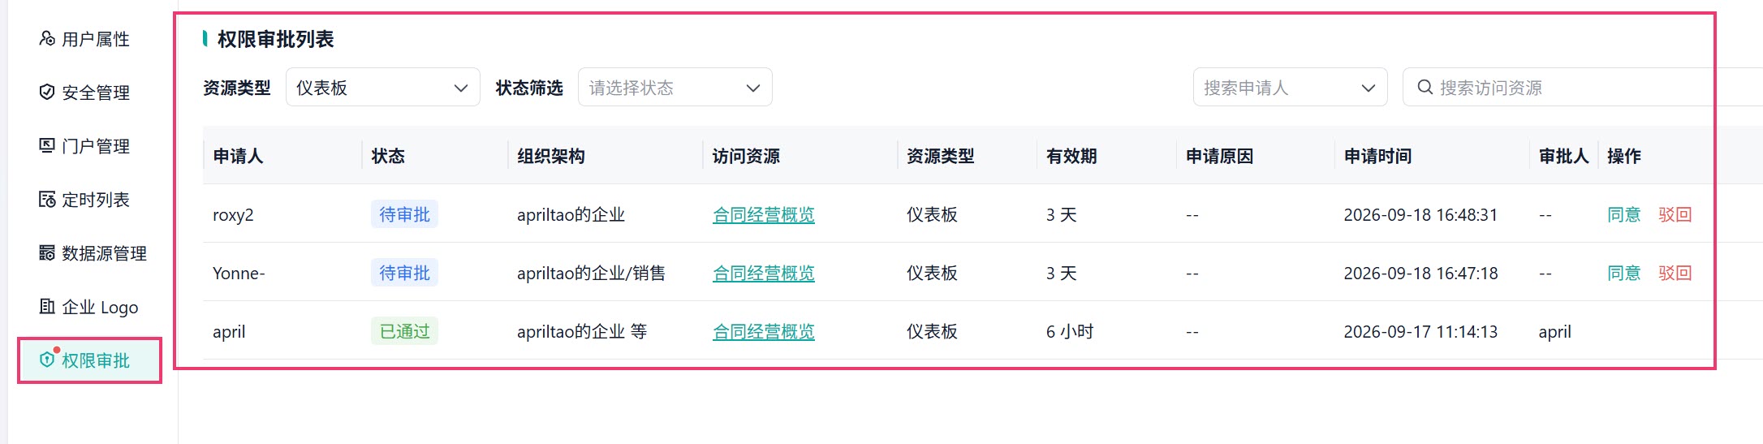Click the 申请时间 column header
This screenshot has width=1763, height=444.
pyautogui.click(x=1377, y=156)
